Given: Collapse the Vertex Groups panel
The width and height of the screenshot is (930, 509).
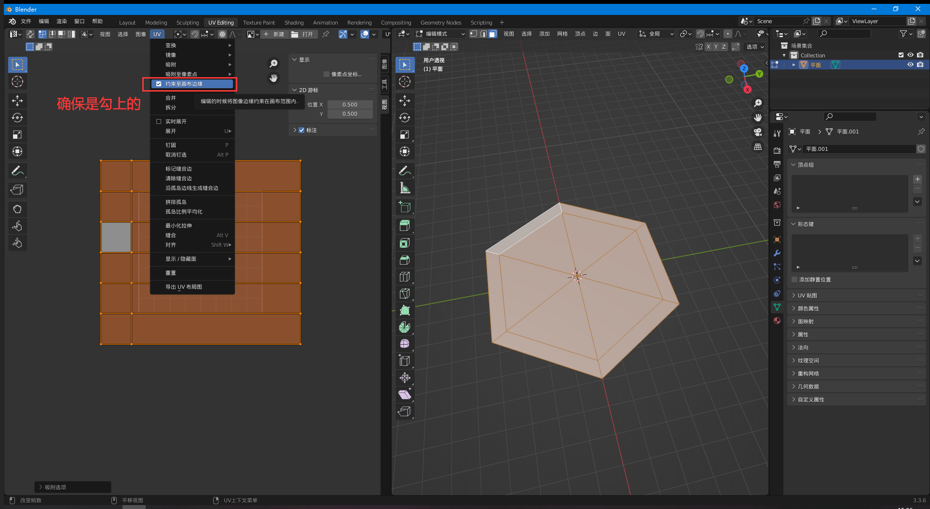Looking at the screenshot, I should coord(857,165).
